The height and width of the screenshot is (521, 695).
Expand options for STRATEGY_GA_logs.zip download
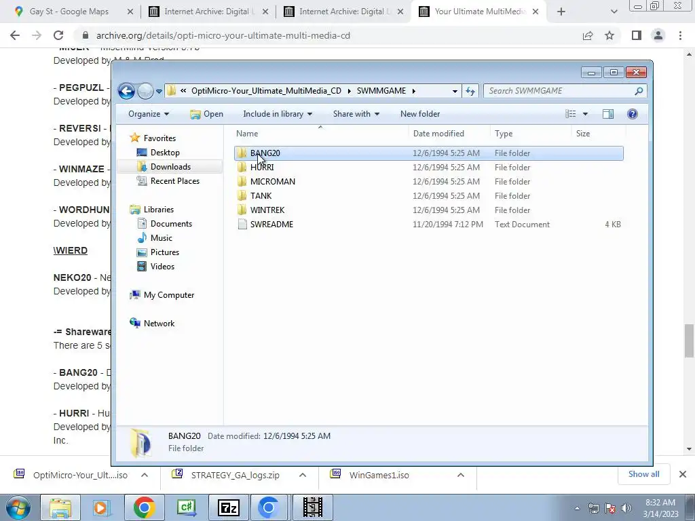(x=303, y=475)
